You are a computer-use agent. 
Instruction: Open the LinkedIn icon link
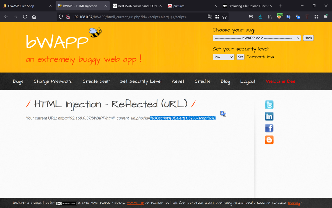[x=269, y=116]
